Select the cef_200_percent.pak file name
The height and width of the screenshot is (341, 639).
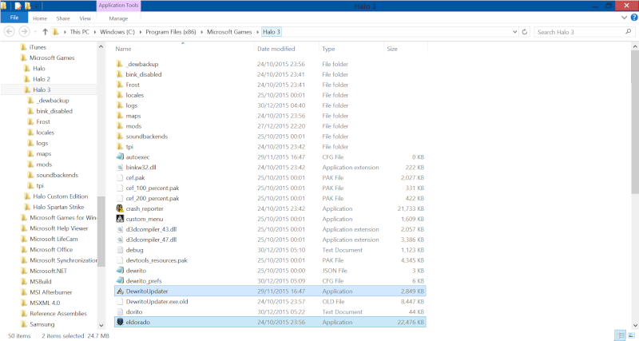tap(153, 198)
